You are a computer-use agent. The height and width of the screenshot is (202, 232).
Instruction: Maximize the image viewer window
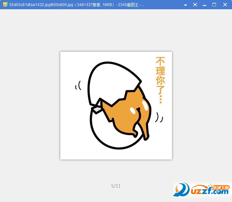[x=214, y=5]
